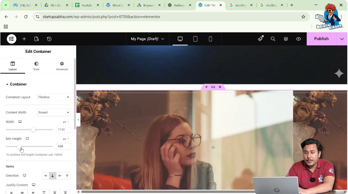Open the revision History icon
The image size is (348, 194).
pos(49,39)
